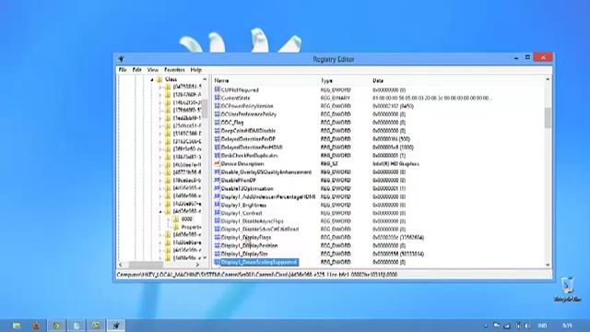The height and width of the screenshot is (332, 590).
Task: Collapse the expanded key containing 0000
Action: click(x=160, y=211)
